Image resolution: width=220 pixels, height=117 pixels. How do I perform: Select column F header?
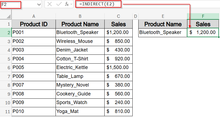[x=203, y=16]
